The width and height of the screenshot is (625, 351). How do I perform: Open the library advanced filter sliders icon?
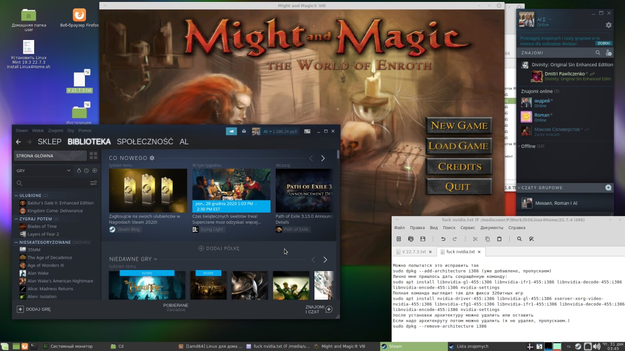click(x=93, y=183)
